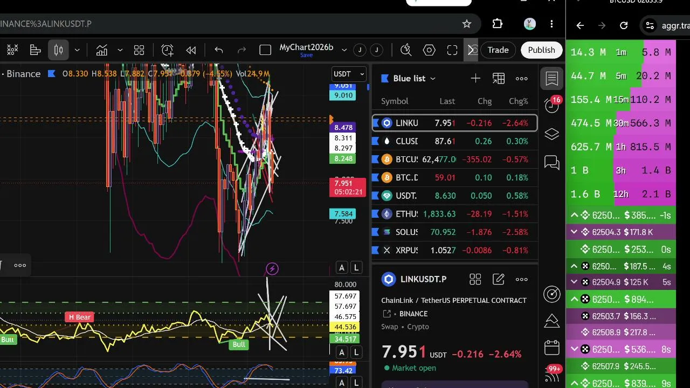Sort watchlist by Chg column

(x=485, y=101)
